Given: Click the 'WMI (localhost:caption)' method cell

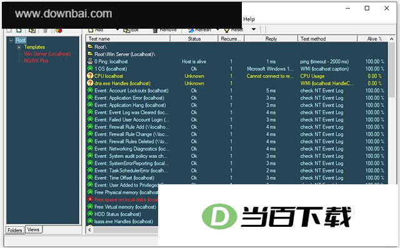Looking at the screenshot, I should point(324,69).
